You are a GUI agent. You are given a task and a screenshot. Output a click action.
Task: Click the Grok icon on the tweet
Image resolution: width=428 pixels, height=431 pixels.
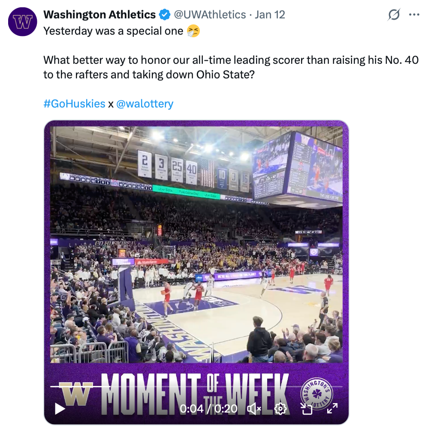(394, 15)
